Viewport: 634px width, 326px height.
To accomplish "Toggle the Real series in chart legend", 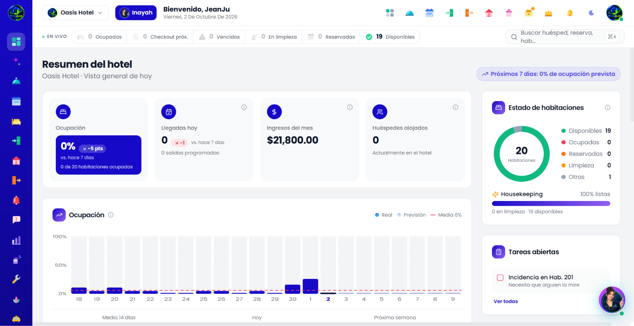I will pos(383,215).
